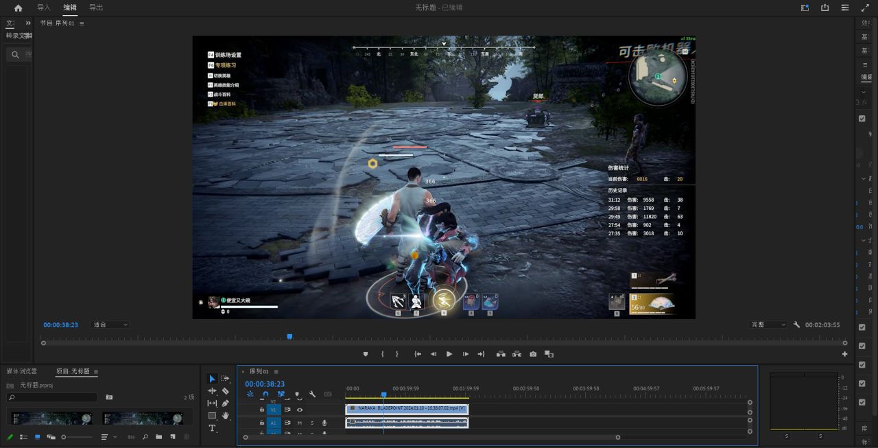Click the Export Frame camera icon
Viewport: 878px width, 448px height.
pyautogui.click(x=533, y=354)
